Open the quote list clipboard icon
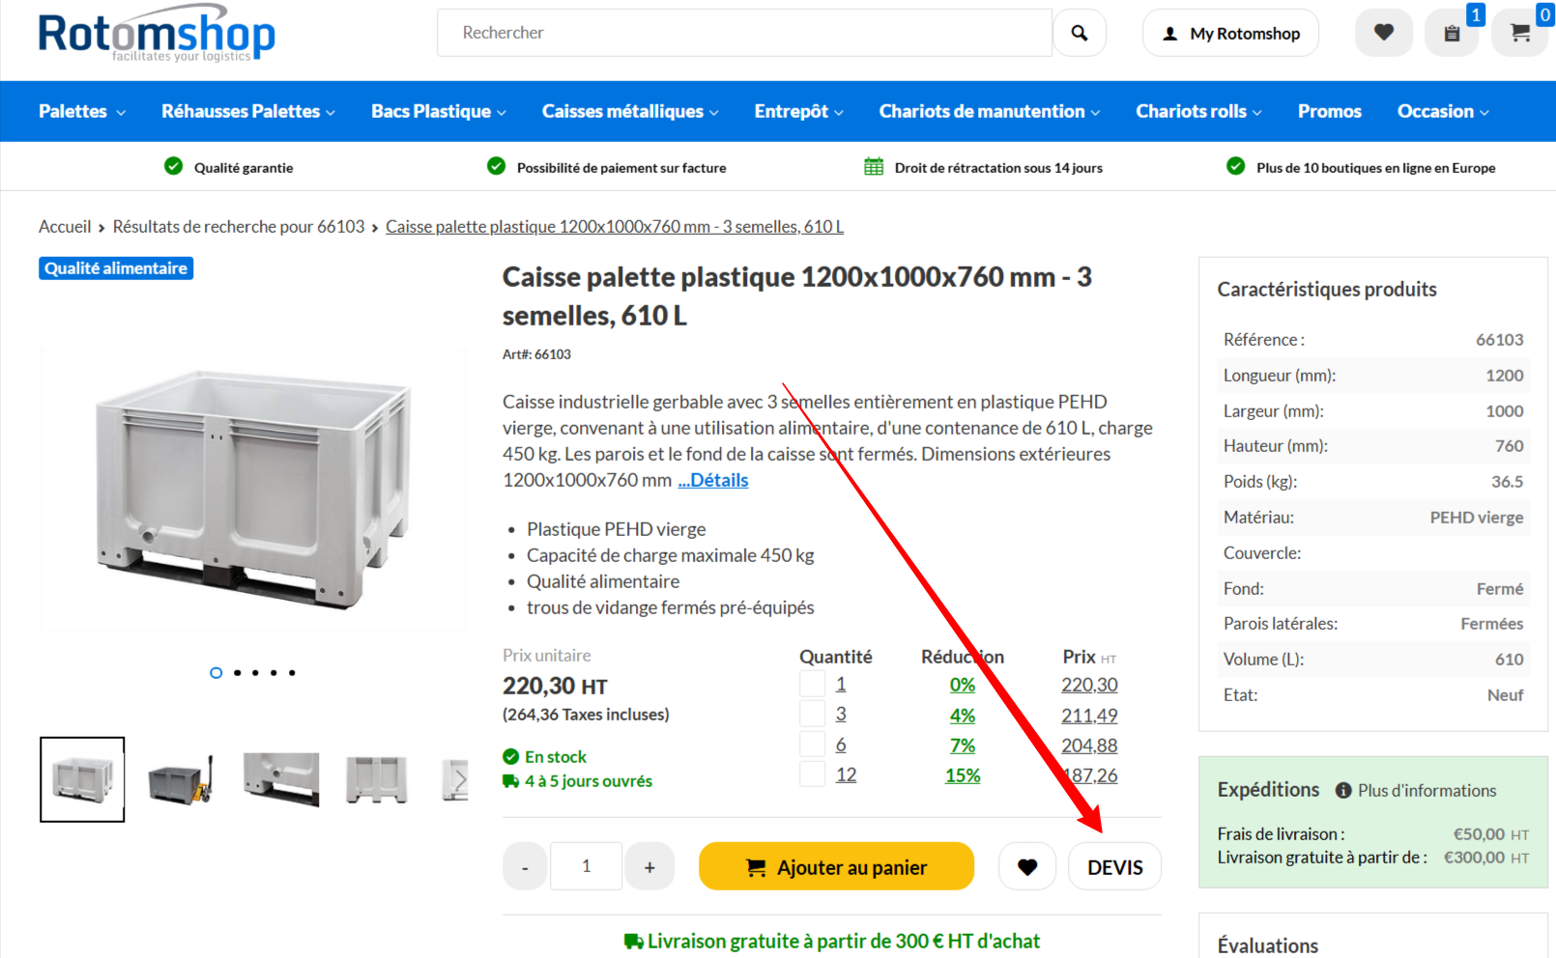This screenshot has height=958, width=1556. click(x=1452, y=34)
